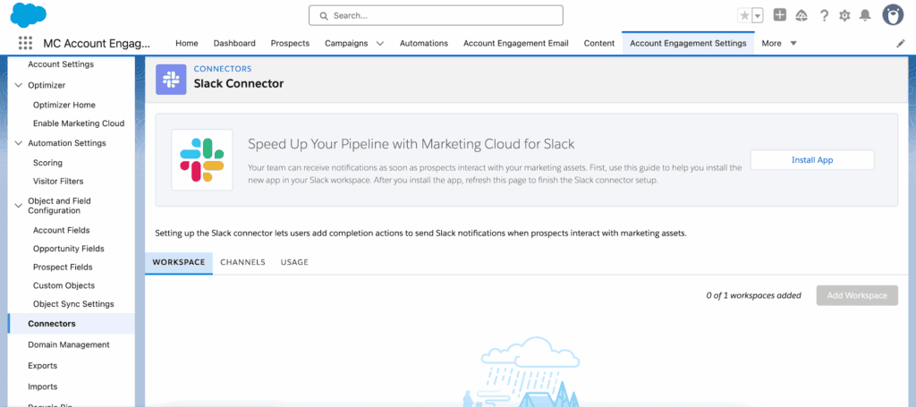Open Scoring in sidebar
The width and height of the screenshot is (916, 407).
(x=48, y=163)
